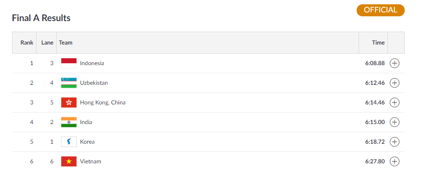Screen dimensions: 421x194
Task: Select the Team column header
Action: (65, 43)
